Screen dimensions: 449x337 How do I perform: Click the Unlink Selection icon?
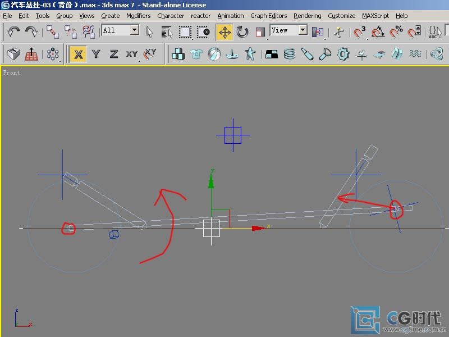point(71,32)
